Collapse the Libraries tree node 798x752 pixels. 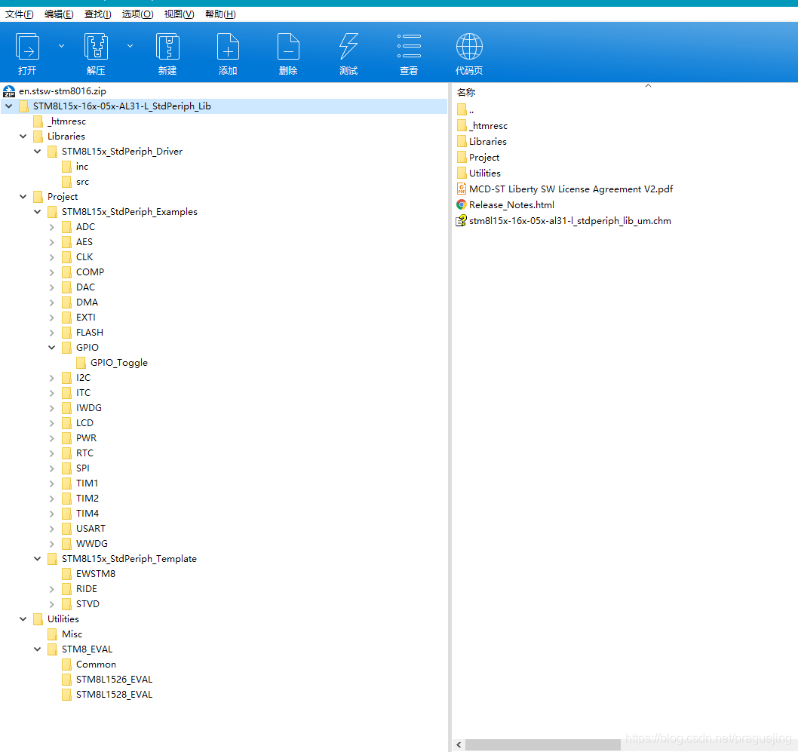(x=23, y=137)
